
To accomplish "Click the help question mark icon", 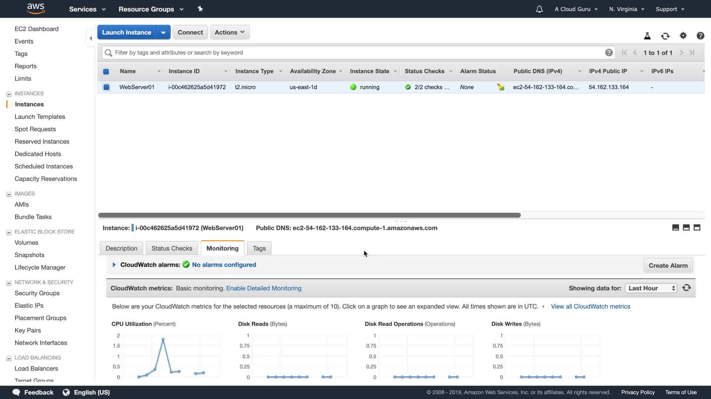I will 700,35.
